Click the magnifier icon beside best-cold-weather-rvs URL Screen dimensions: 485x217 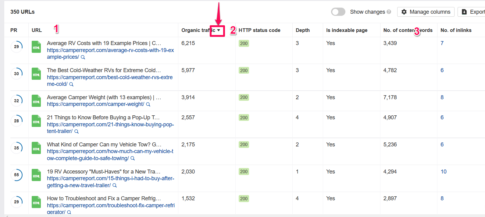tap(71, 84)
